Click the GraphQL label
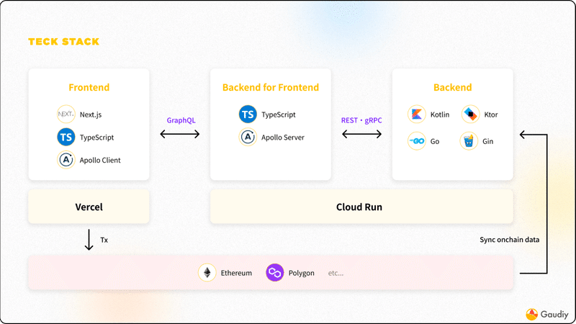Screen dimensions: 576x324 click(x=181, y=120)
